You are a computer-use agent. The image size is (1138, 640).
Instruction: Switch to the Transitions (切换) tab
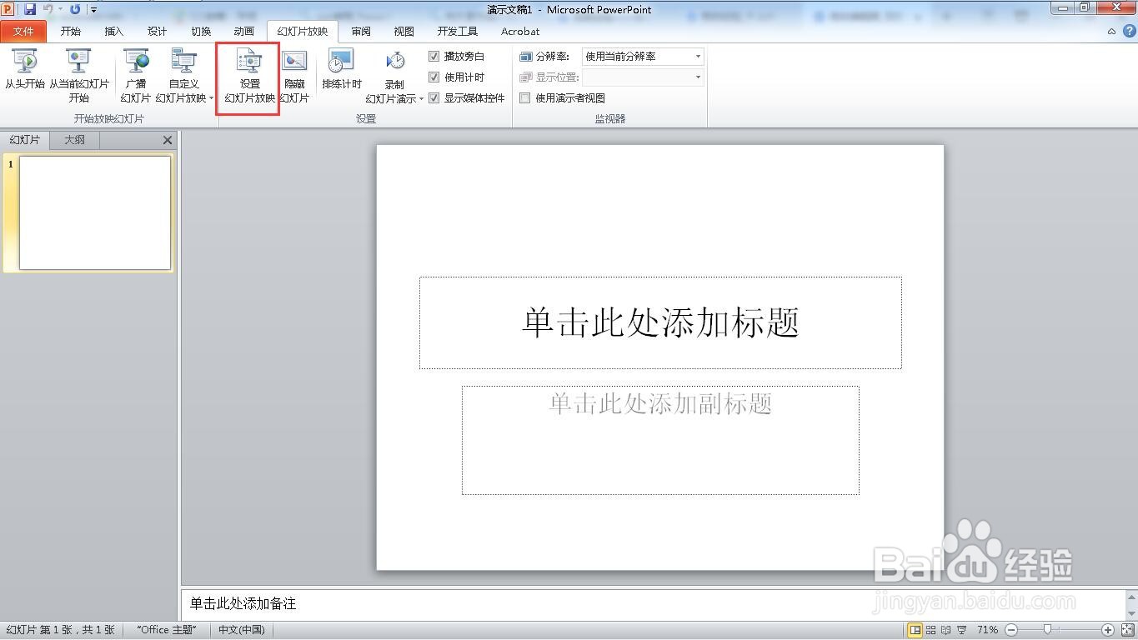pyautogui.click(x=201, y=32)
